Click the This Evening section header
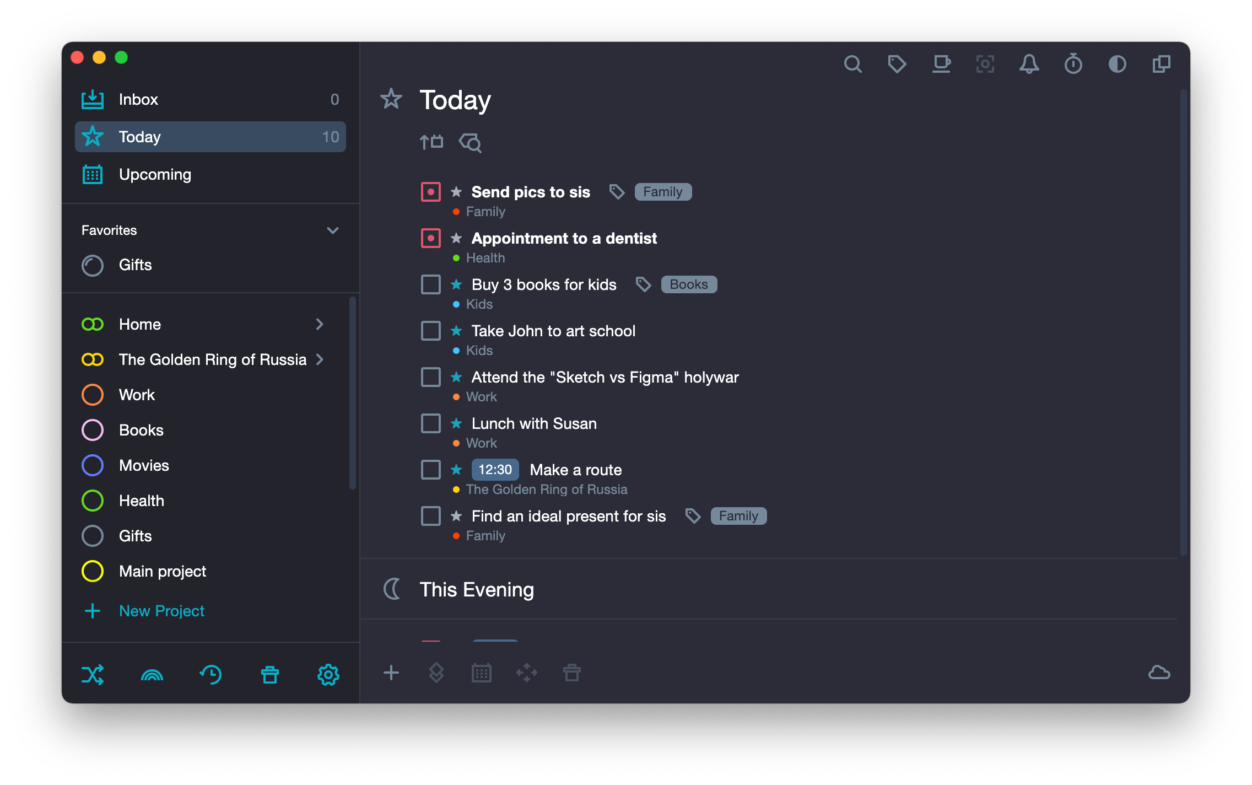 click(477, 589)
